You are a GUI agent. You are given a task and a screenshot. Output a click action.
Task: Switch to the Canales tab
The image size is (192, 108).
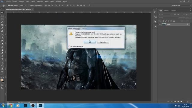coord(166,11)
